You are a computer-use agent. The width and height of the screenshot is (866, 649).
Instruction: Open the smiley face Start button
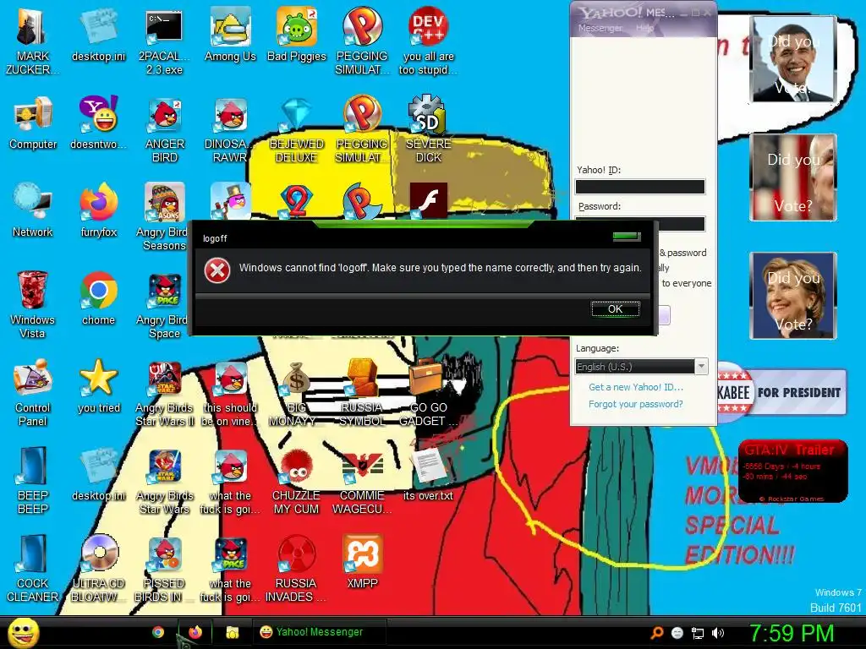(x=23, y=633)
